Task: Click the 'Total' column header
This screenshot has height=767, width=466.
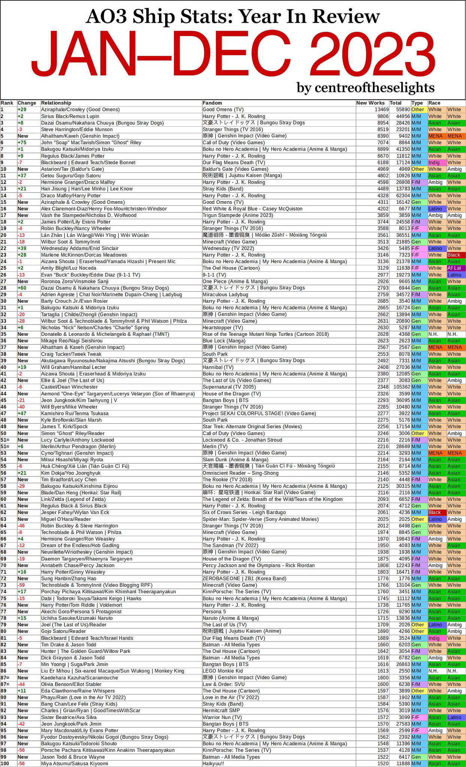Action: (396, 103)
